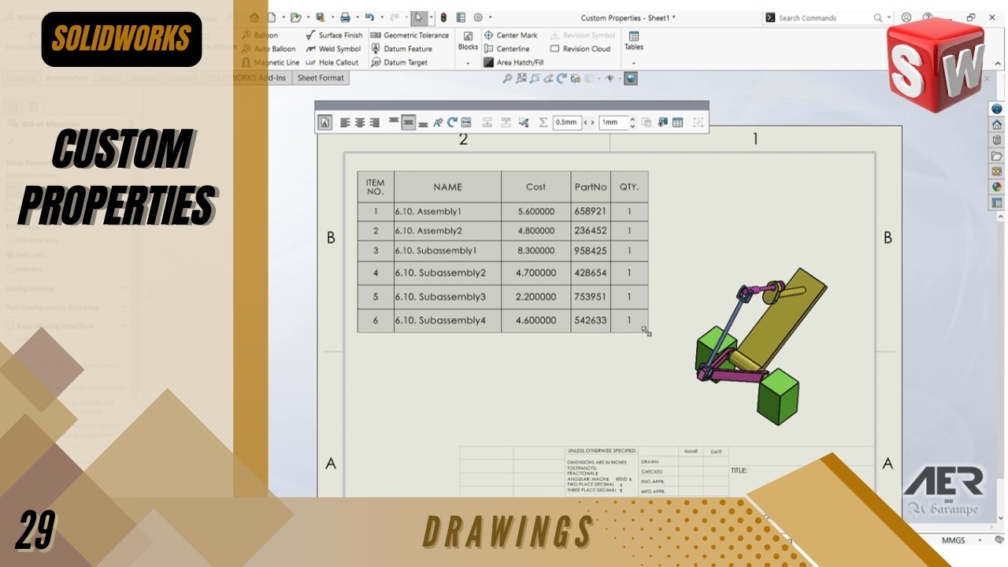This screenshot has height=567, width=1008.
Task: Right-align text in the table toolbar
Action: click(375, 122)
